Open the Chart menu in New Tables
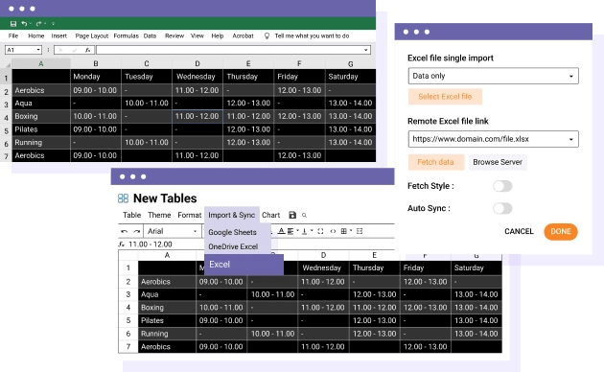The width and height of the screenshot is (604, 372). point(270,215)
